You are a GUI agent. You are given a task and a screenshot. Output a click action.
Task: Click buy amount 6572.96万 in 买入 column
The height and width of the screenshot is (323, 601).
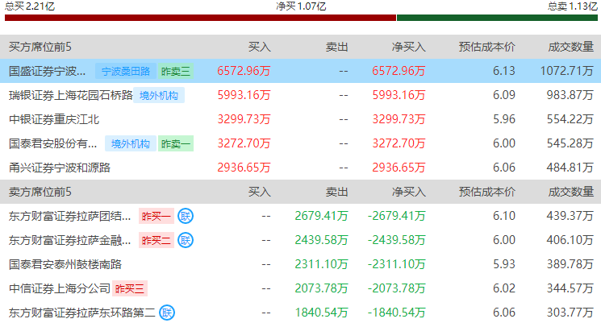pos(244,71)
